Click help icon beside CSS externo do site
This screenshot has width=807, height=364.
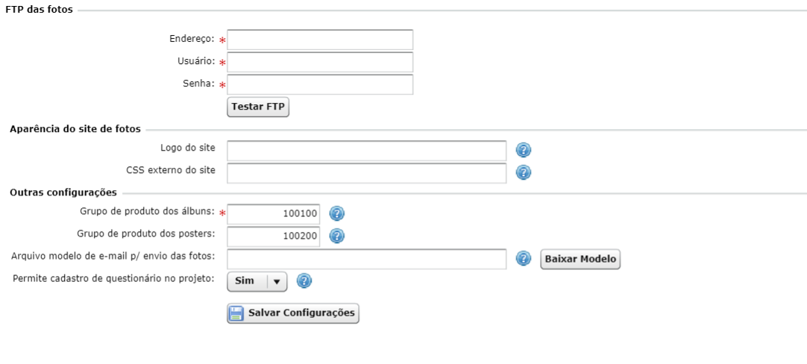point(524,172)
